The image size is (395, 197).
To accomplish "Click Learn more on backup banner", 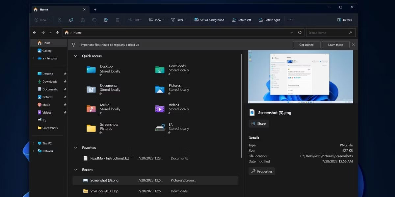I will pos(335,45).
